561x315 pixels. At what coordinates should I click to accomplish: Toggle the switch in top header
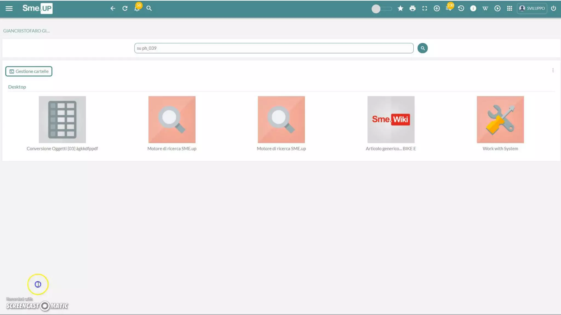(x=381, y=9)
